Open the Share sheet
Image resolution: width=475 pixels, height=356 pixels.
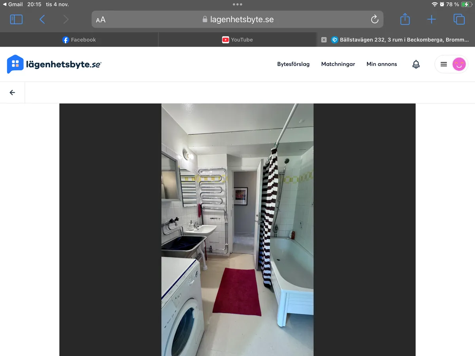point(405,19)
